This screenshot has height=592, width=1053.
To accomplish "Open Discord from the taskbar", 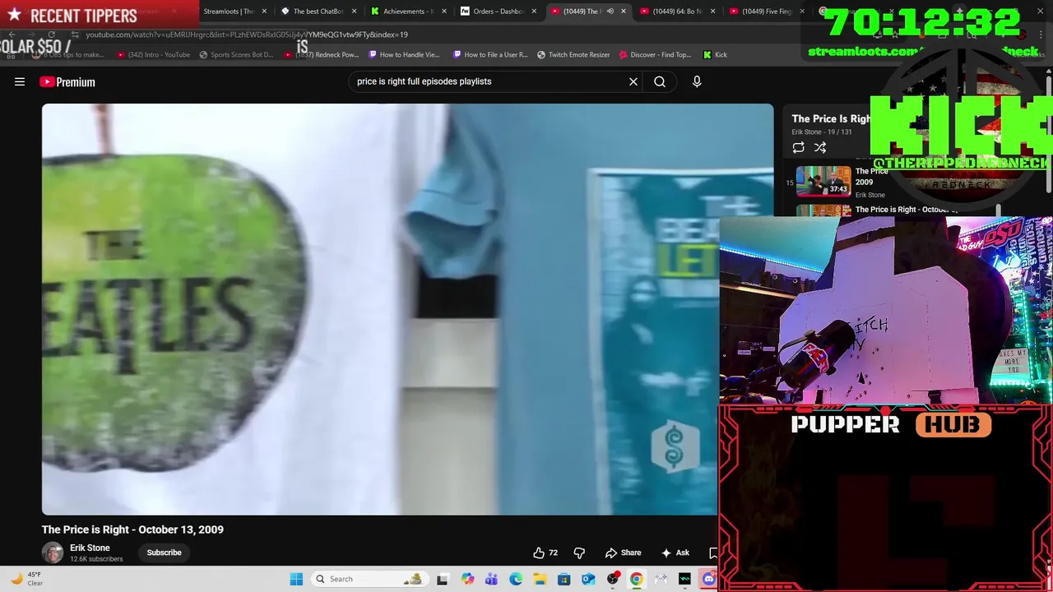I will (708, 579).
